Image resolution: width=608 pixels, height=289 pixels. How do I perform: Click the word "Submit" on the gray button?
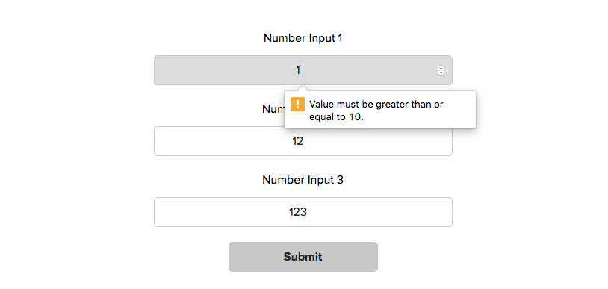coord(303,257)
